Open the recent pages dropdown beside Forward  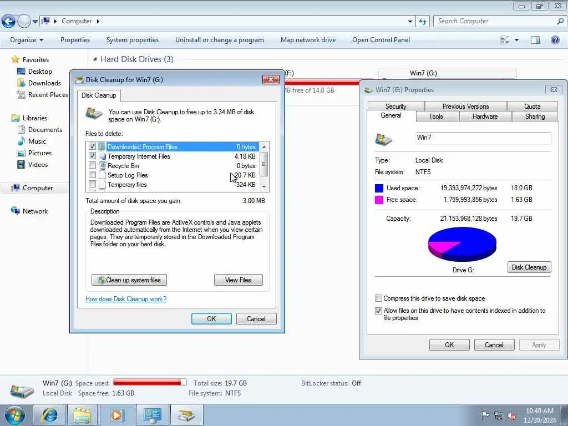(35, 22)
